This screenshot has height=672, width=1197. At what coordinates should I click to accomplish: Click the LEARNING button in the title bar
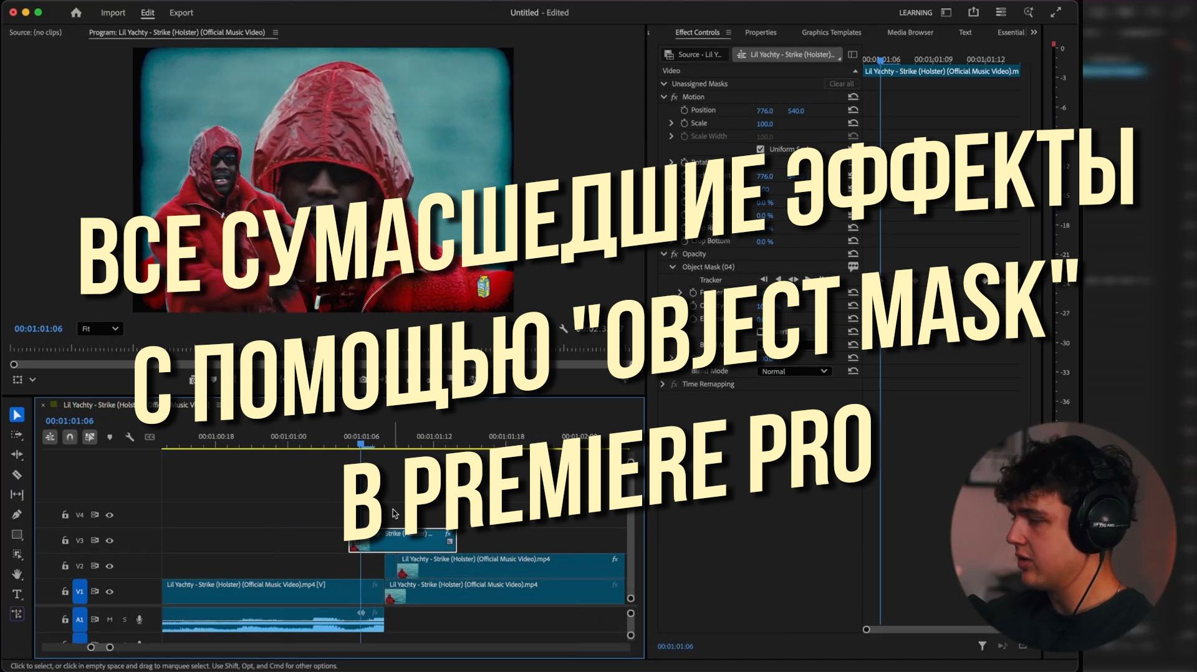click(x=916, y=12)
